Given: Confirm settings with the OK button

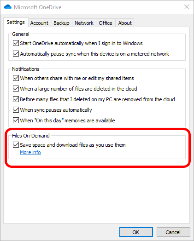Looking at the screenshot, I should [136, 232].
